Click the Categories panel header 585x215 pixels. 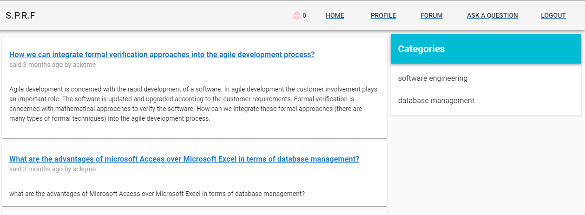coord(486,49)
